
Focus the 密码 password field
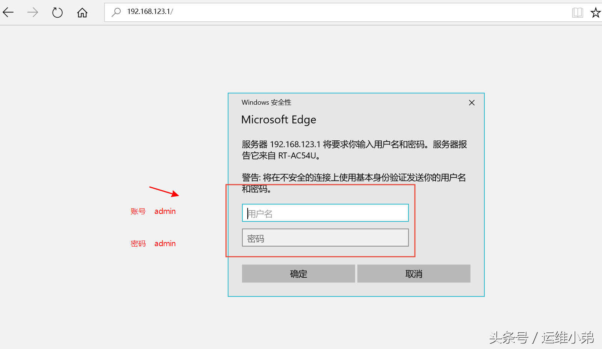click(x=325, y=238)
